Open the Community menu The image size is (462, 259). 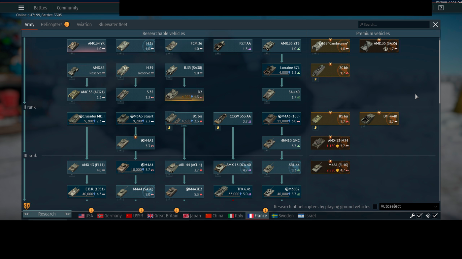(68, 8)
